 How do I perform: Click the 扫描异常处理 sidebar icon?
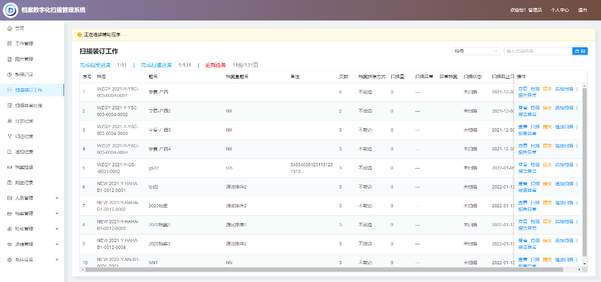[x=9, y=105]
